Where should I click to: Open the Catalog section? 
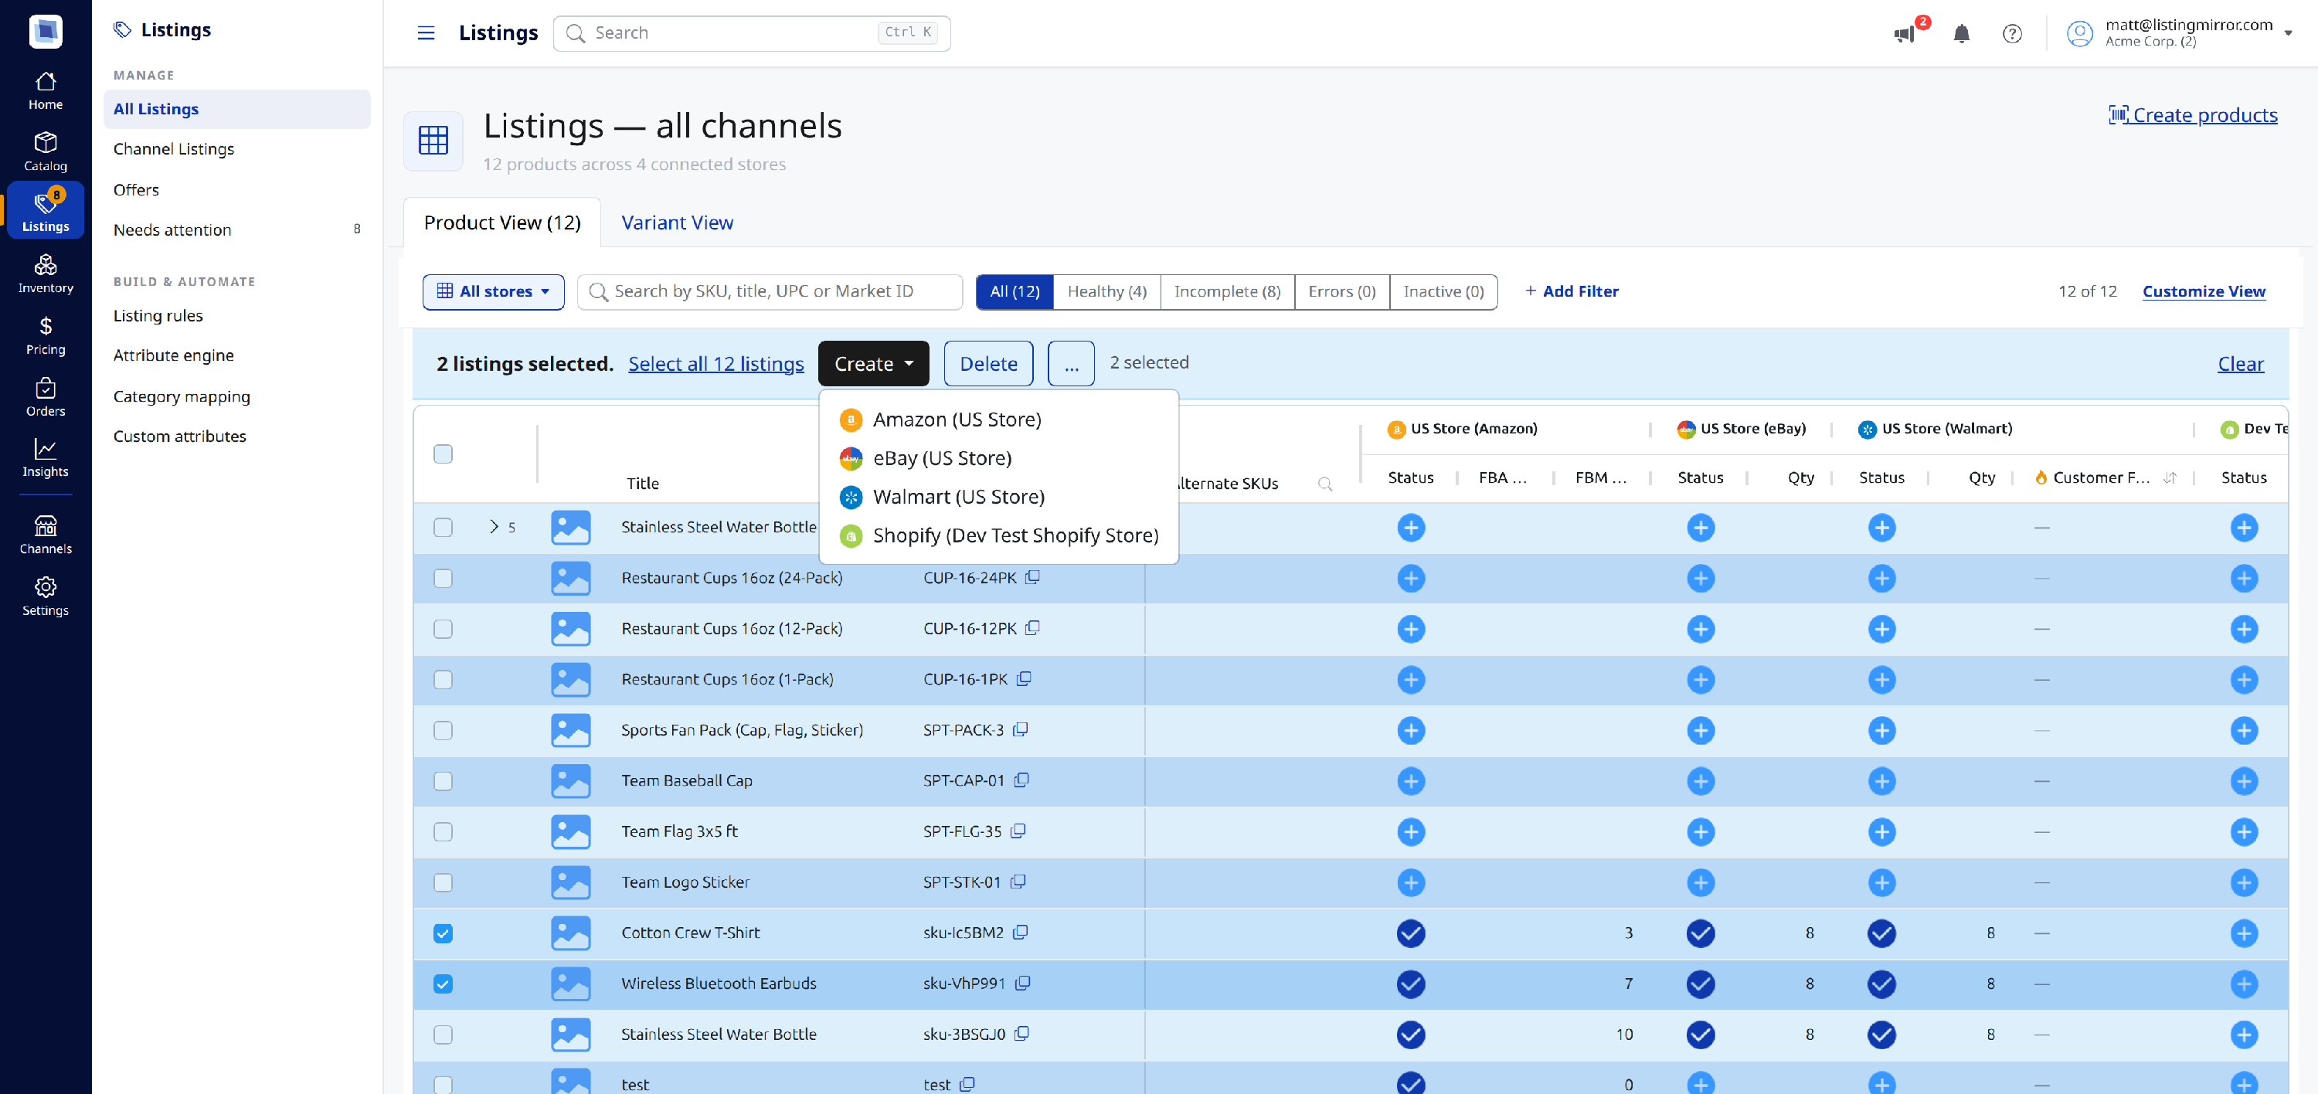(45, 152)
